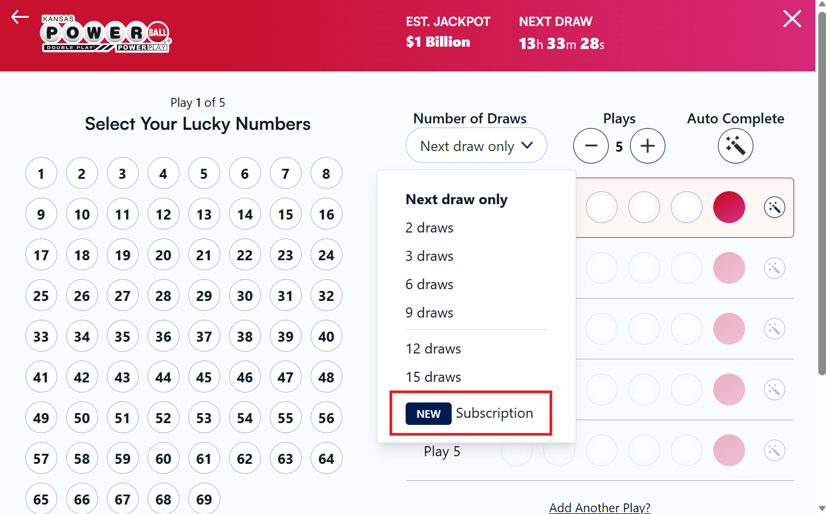The image size is (826, 514).
Task: Toggle lucky number 7 ball
Action: click(286, 173)
